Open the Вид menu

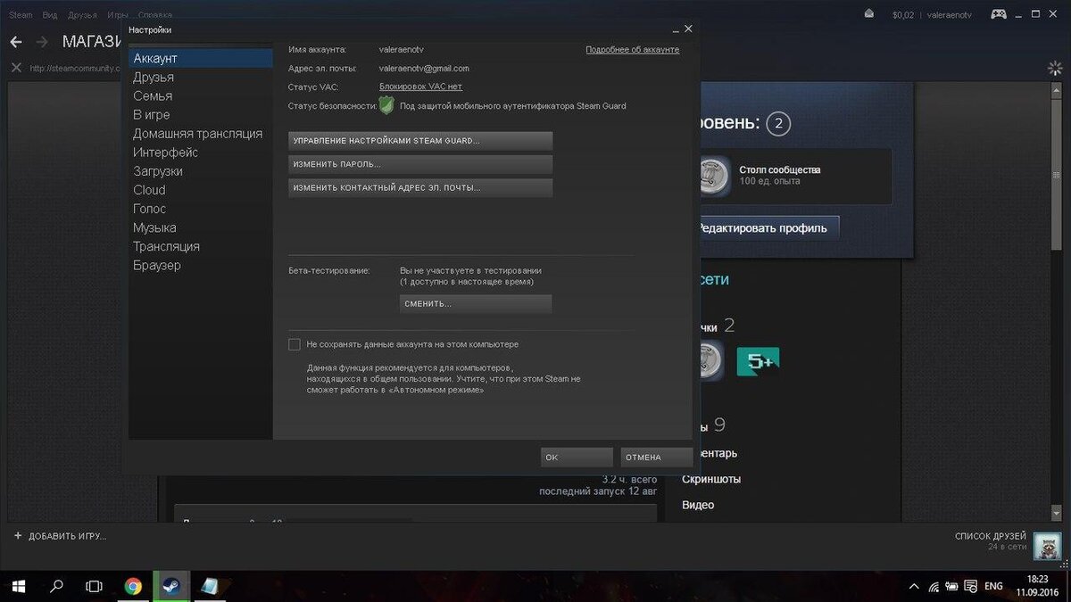click(x=50, y=15)
